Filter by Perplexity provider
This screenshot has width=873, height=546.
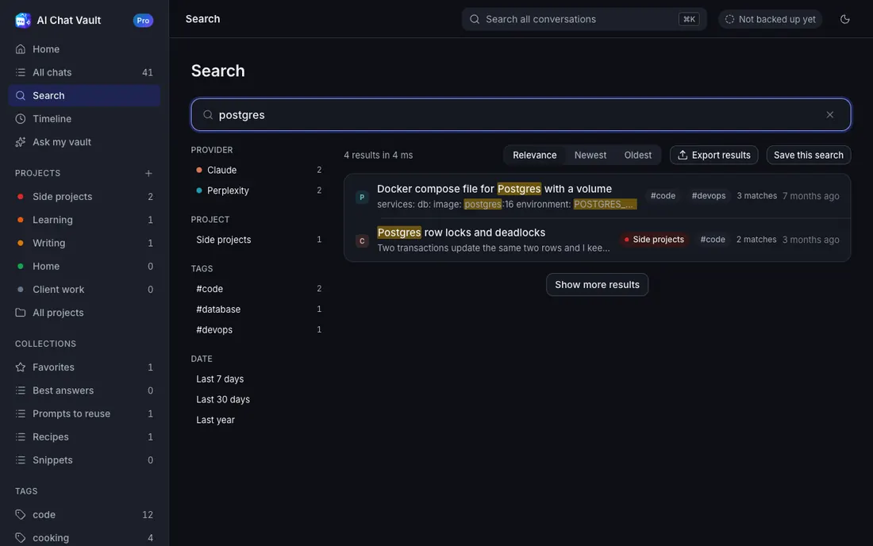[259, 190]
